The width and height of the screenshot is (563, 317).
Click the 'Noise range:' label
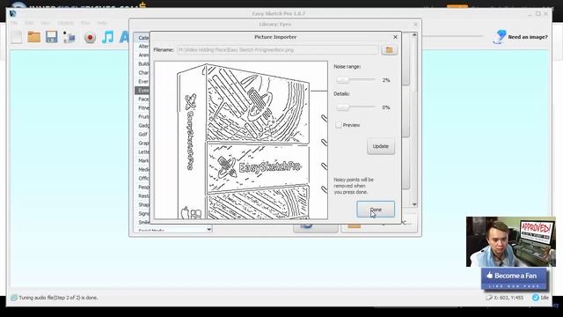point(347,67)
